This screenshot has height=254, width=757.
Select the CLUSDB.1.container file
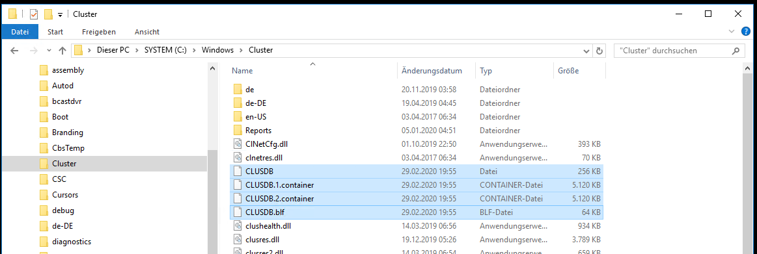click(x=416, y=184)
